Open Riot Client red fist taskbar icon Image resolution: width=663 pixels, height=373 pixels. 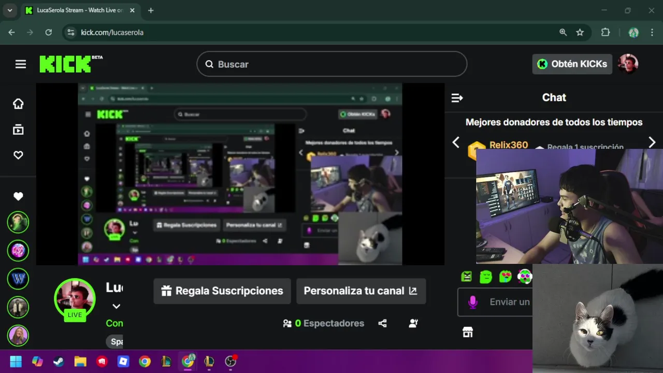point(102,362)
